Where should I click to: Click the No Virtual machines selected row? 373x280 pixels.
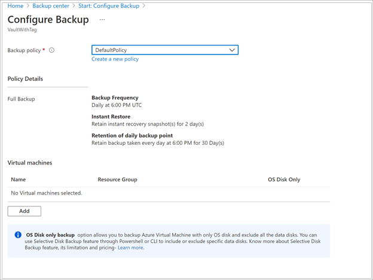pos(47,193)
